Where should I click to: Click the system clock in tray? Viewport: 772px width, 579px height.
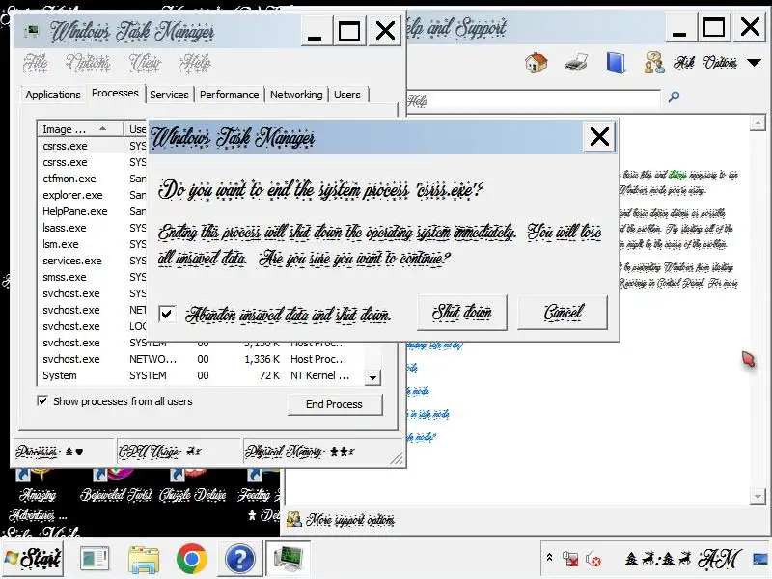683,559
